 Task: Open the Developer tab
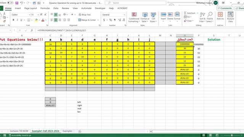tap(100, 8)
